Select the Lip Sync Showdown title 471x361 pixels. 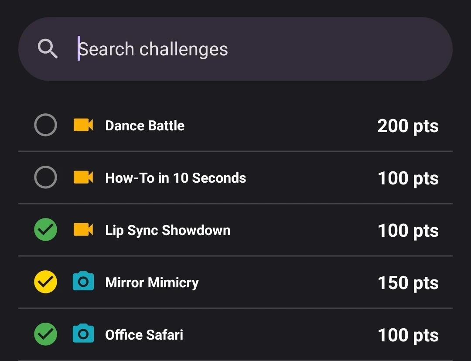[x=167, y=230]
